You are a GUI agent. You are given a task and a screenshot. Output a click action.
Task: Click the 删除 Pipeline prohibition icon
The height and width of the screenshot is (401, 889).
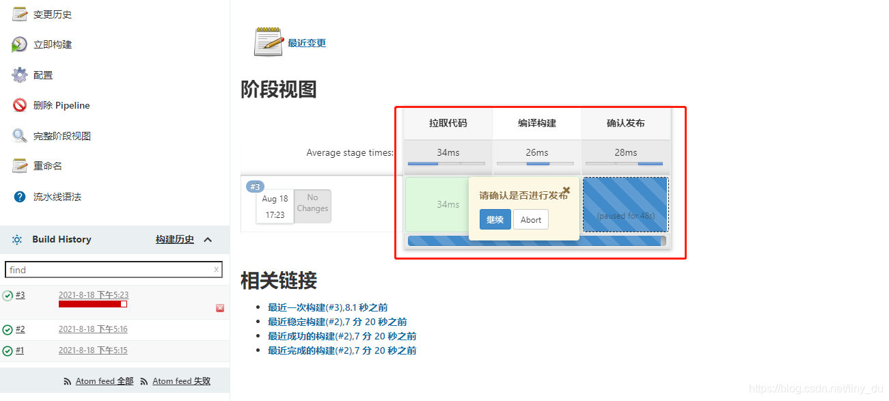point(20,105)
